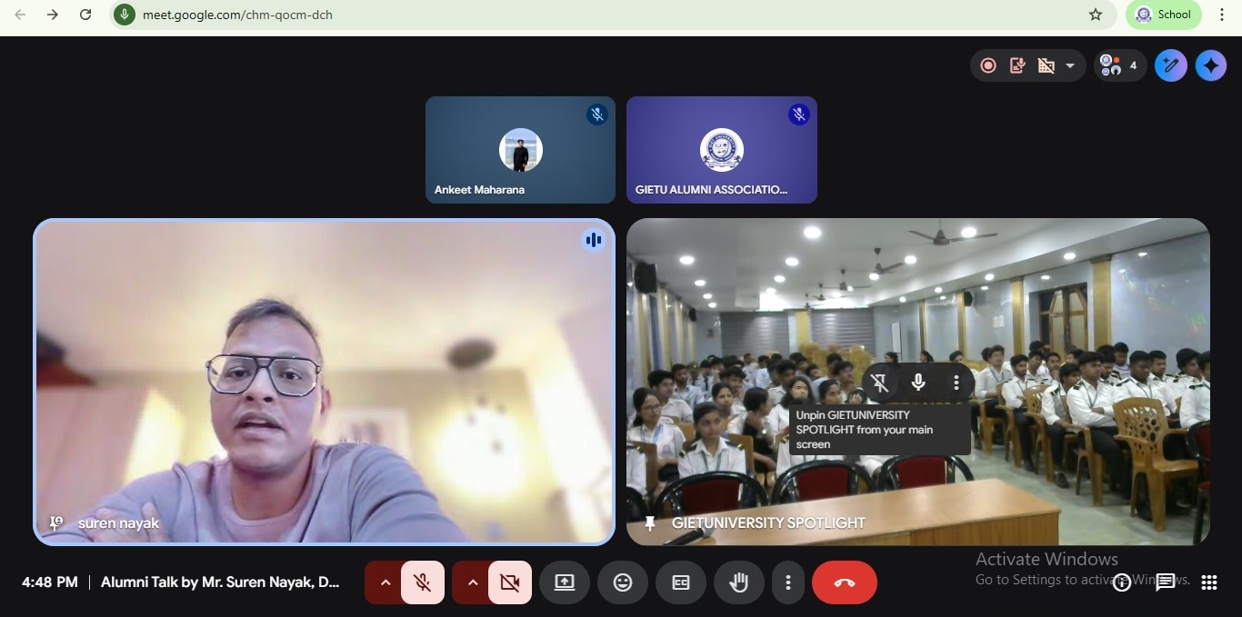The image size is (1242, 617).
Task: Click the Present now screen-share icon
Action: (x=565, y=582)
